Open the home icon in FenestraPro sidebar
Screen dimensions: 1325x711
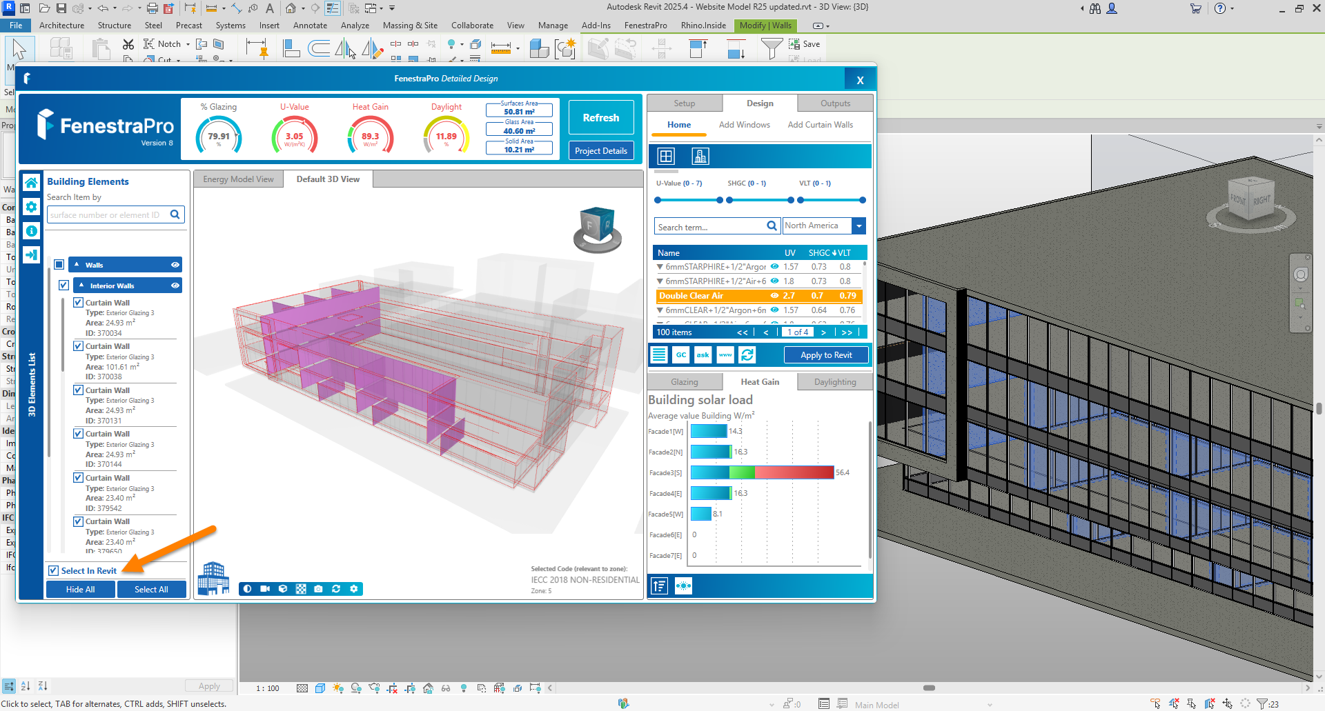[31, 183]
